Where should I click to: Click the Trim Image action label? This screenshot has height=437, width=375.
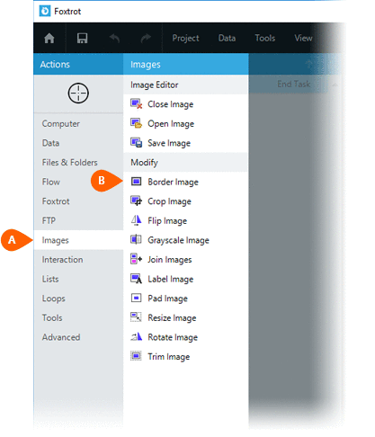coord(169,357)
